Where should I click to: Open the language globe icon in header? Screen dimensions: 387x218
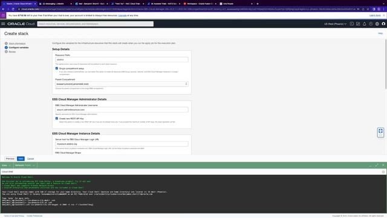click(377, 24)
